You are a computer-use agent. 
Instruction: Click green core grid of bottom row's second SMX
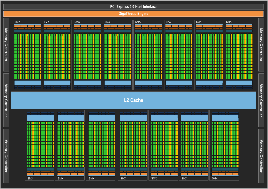[70, 144]
